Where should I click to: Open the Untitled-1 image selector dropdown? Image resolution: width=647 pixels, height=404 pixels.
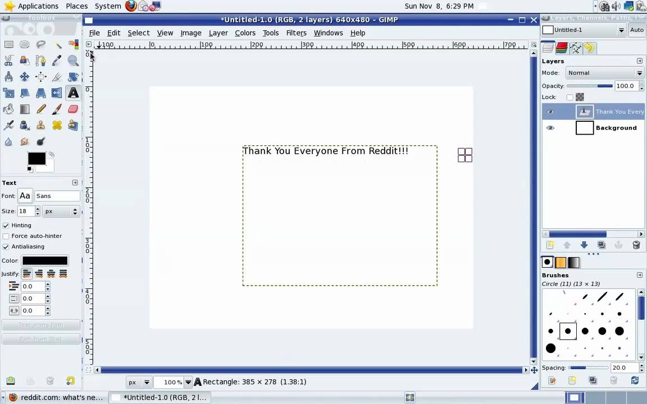coord(584,30)
